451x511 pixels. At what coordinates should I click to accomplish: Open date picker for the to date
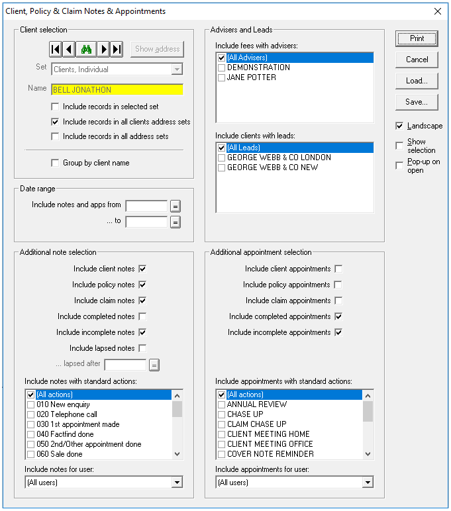(175, 222)
